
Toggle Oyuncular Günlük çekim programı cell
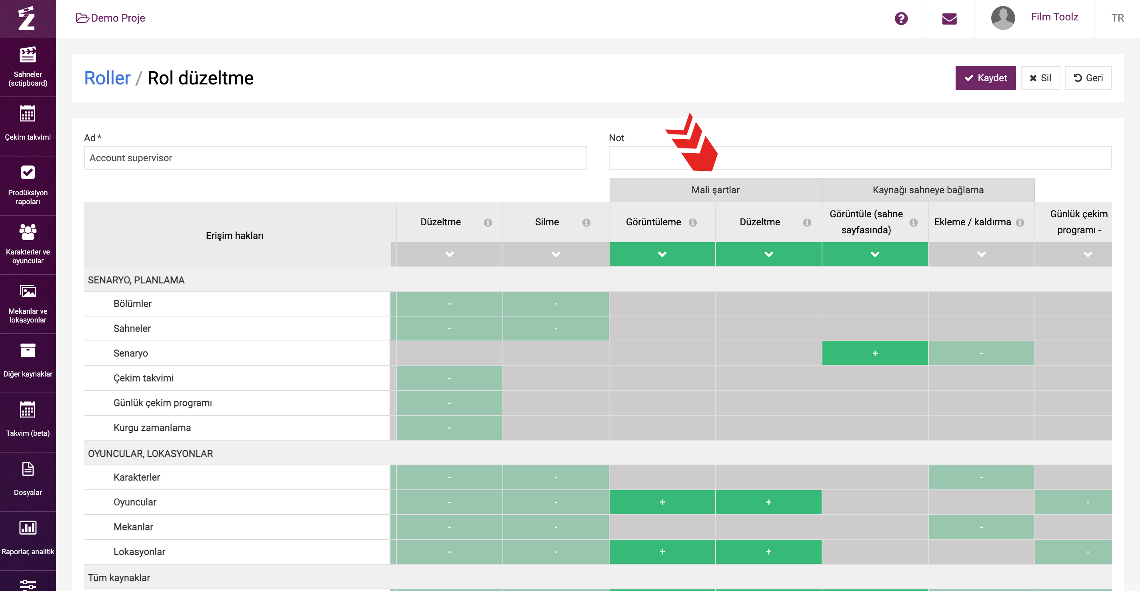point(1073,502)
